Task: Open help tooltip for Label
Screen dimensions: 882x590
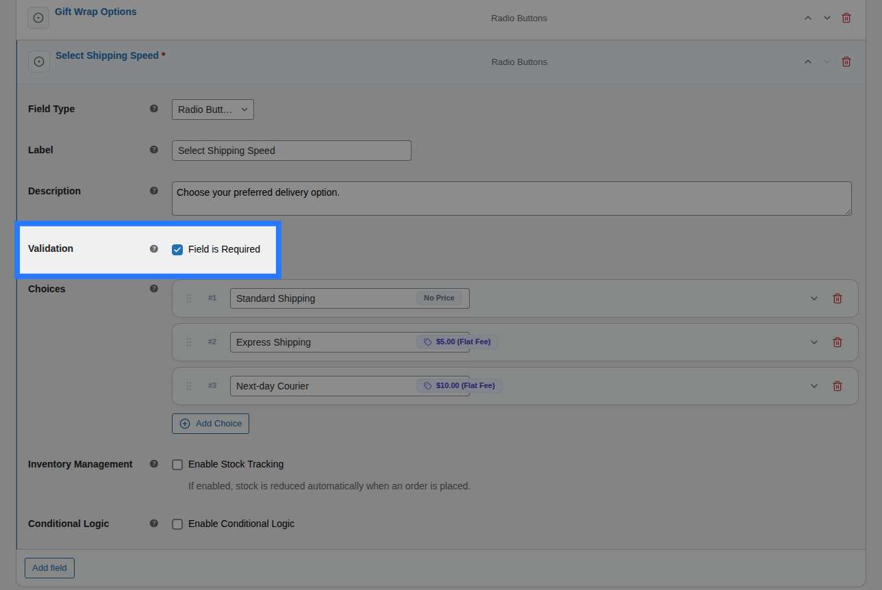Action: point(154,149)
